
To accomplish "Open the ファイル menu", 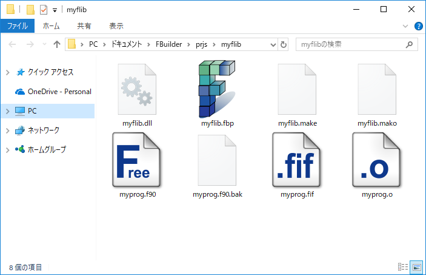I will pos(18,26).
